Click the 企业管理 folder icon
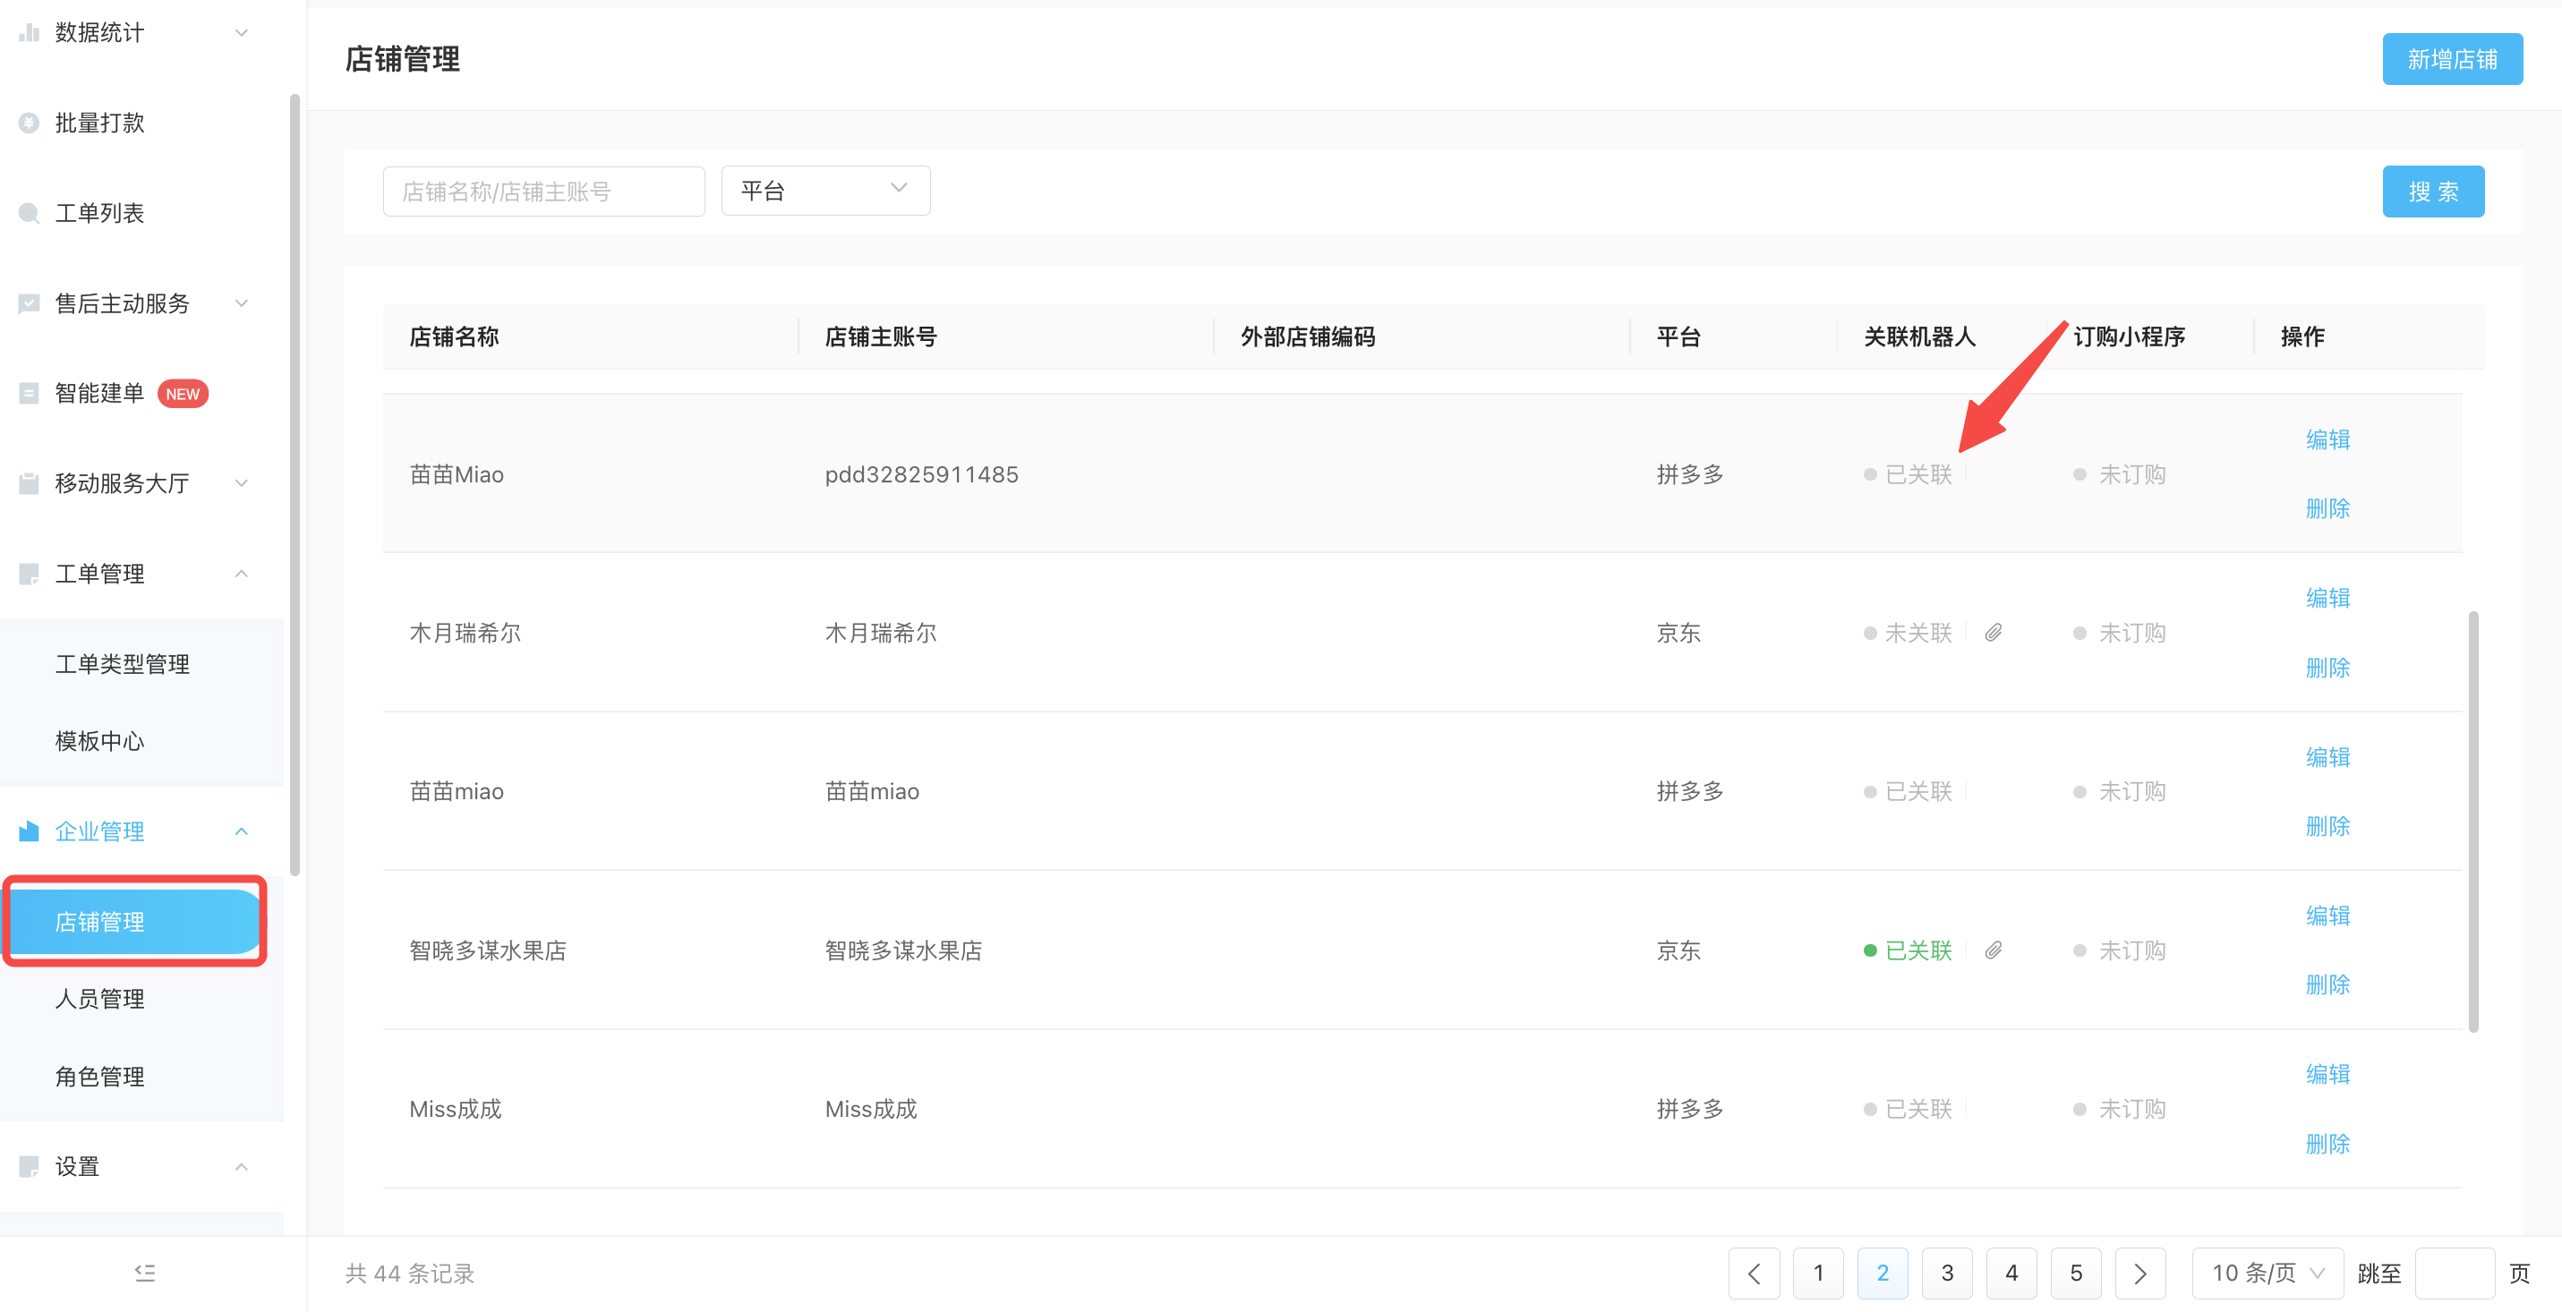Screen dimensions: 2562x1312 click(x=29, y=831)
